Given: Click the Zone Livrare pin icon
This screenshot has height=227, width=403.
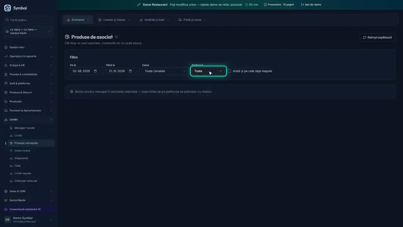Looking at the screenshot, I should pyautogui.click(x=11, y=151).
